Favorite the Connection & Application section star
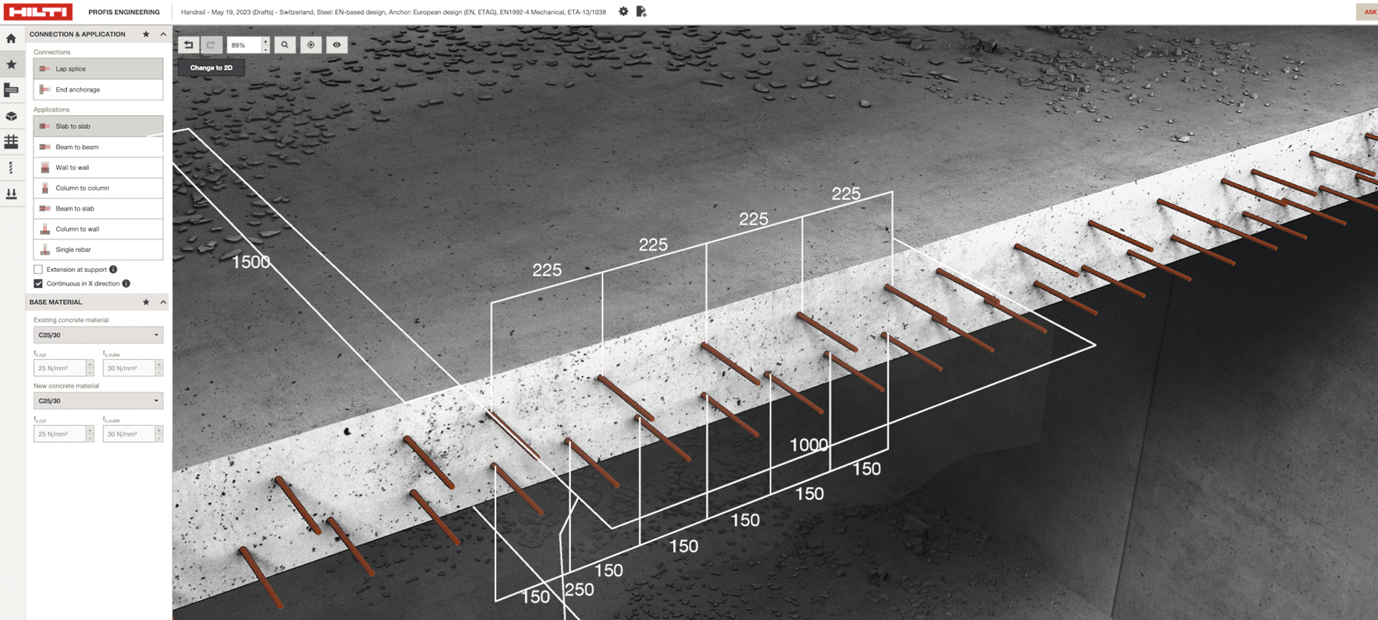 click(x=146, y=34)
